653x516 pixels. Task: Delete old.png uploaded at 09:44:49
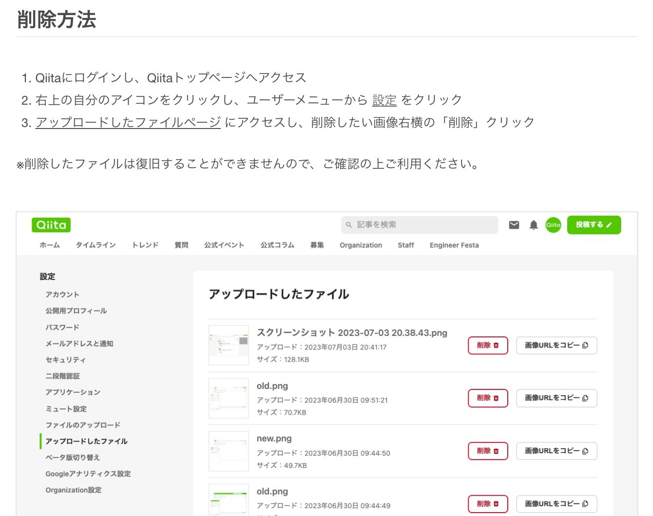[x=488, y=504]
